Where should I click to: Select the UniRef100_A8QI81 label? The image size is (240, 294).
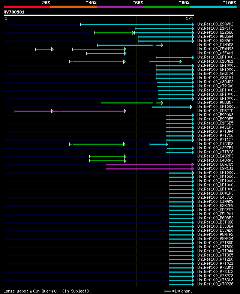[215, 78]
